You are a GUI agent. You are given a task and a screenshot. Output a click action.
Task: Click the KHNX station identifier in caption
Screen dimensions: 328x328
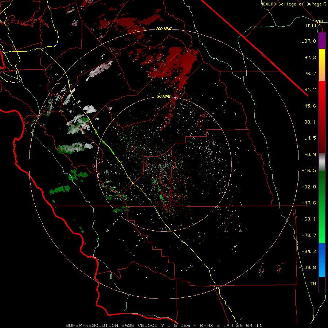pos(207,325)
